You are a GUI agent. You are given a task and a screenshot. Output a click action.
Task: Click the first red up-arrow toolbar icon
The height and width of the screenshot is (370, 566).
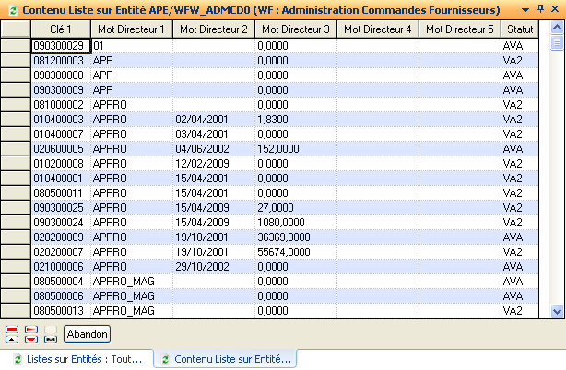click(x=12, y=333)
